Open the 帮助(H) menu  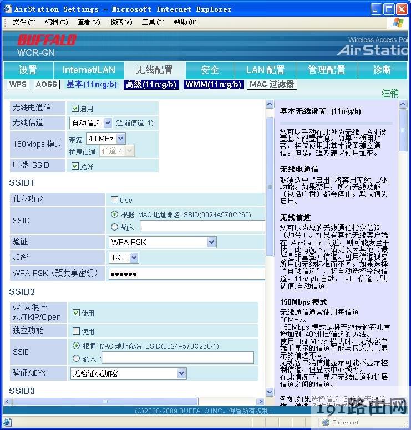185,22
